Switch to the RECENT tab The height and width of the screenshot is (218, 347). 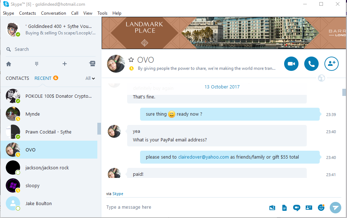tap(43, 78)
